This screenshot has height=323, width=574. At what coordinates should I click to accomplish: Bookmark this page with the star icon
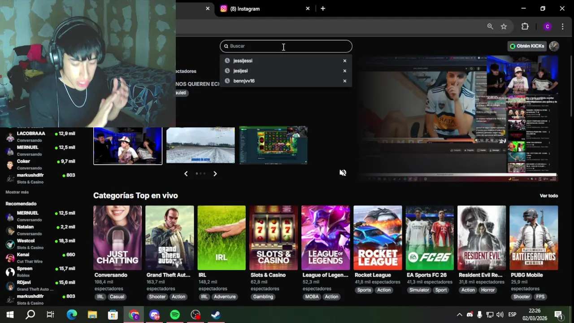point(504,26)
